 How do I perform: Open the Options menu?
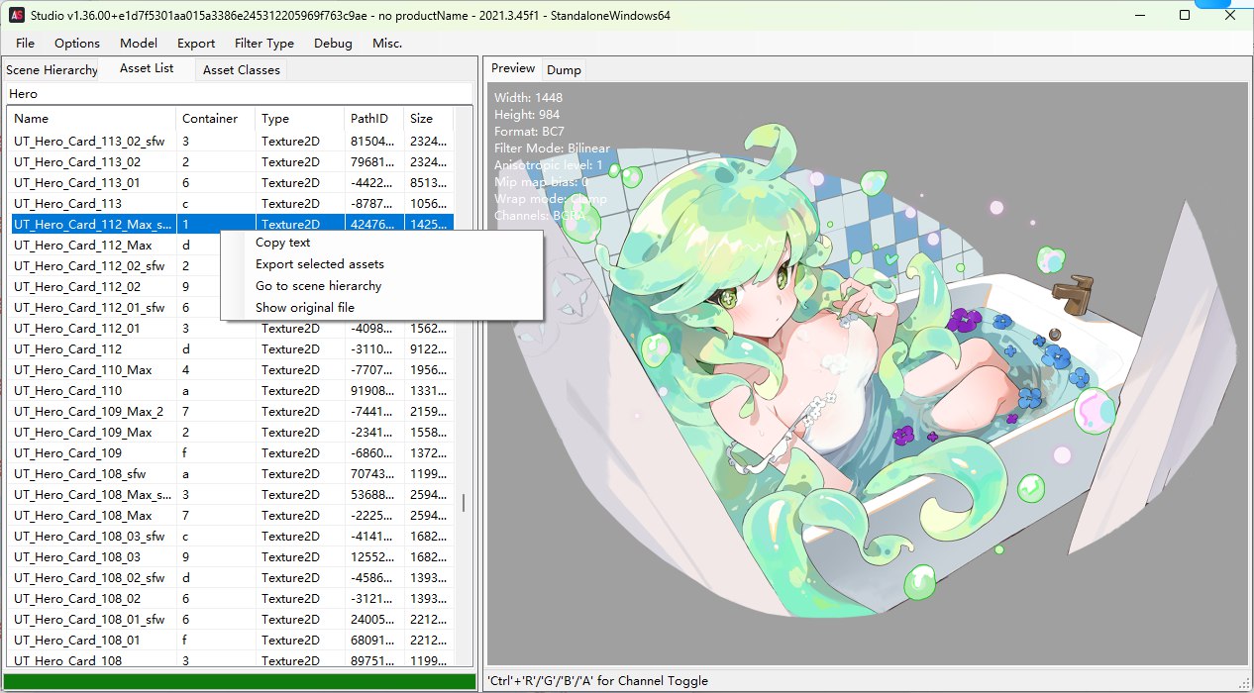tap(77, 43)
